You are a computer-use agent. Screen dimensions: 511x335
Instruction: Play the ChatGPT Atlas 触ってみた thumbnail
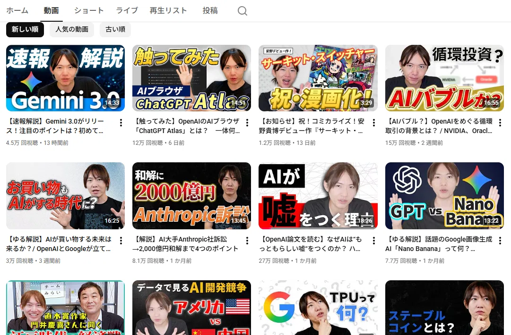tap(191, 78)
